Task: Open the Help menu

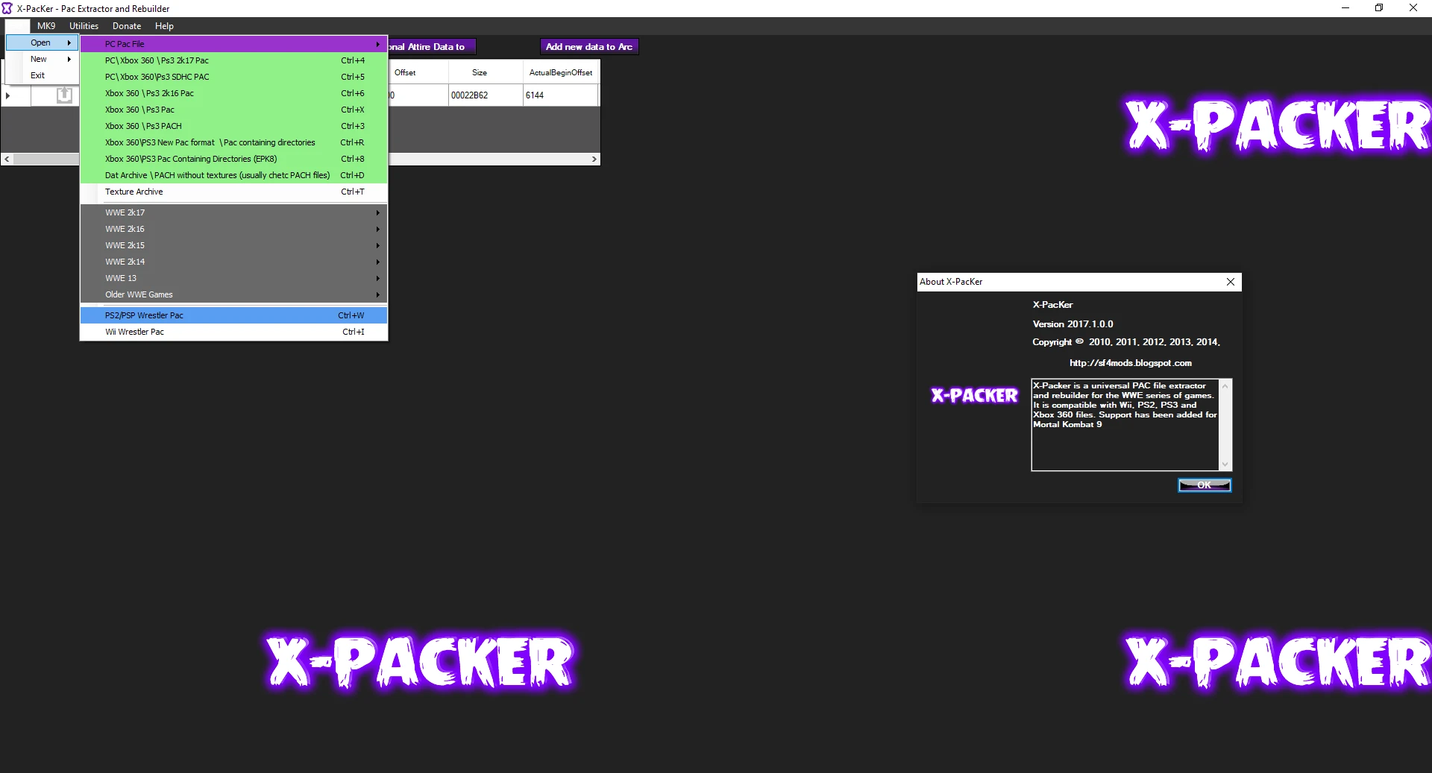Action: [x=164, y=26]
